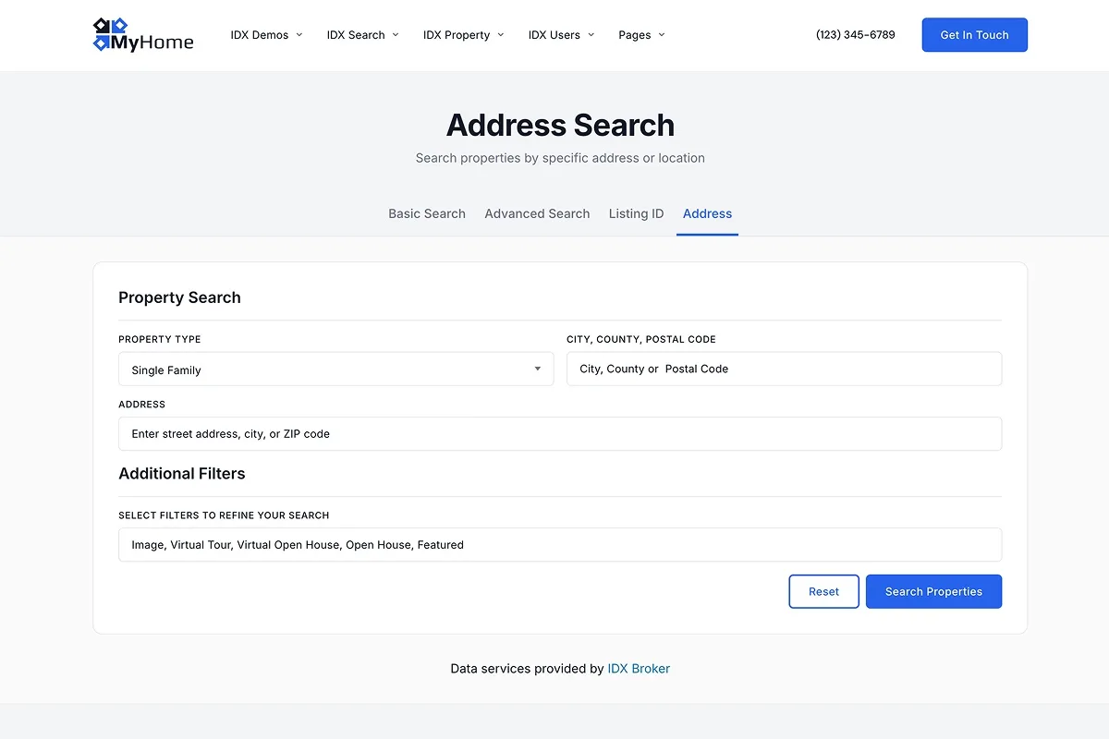Click the Reset button
The image size is (1109, 739).
[x=823, y=592]
